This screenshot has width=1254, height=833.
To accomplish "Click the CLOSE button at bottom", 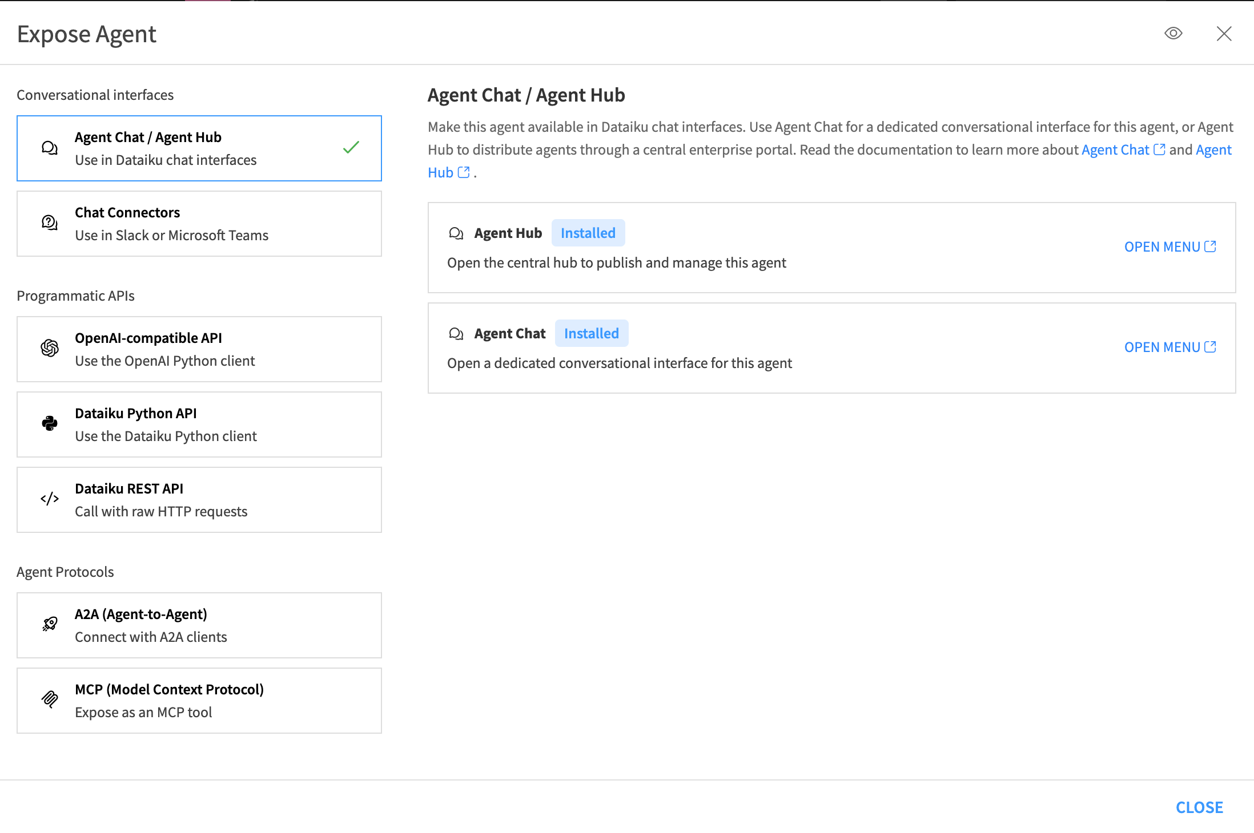I will point(1199,807).
